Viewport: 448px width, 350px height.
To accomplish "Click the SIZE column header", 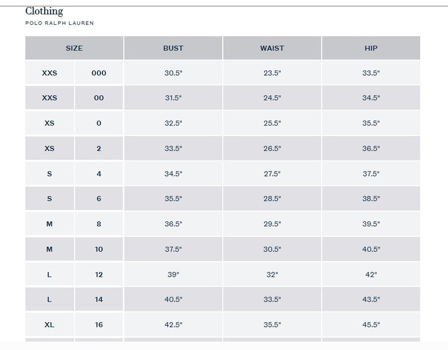I will pyautogui.click(x=74, y=48).
